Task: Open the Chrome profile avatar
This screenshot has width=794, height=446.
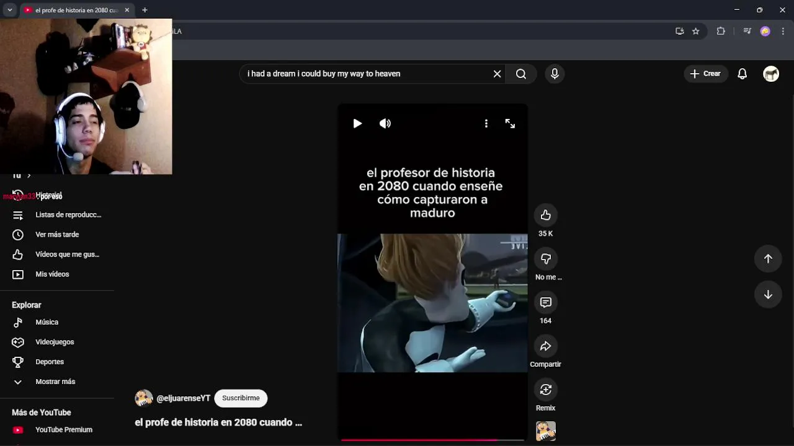Action: pos(765,31)
